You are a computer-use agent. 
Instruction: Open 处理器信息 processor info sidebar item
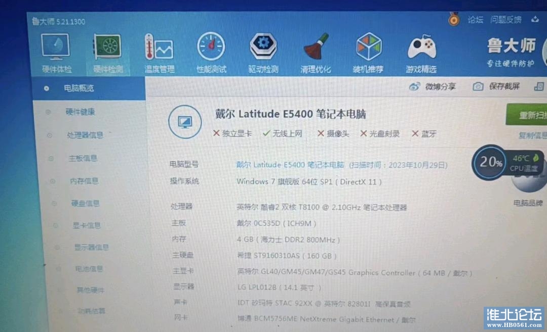click(x=85, y=135)
